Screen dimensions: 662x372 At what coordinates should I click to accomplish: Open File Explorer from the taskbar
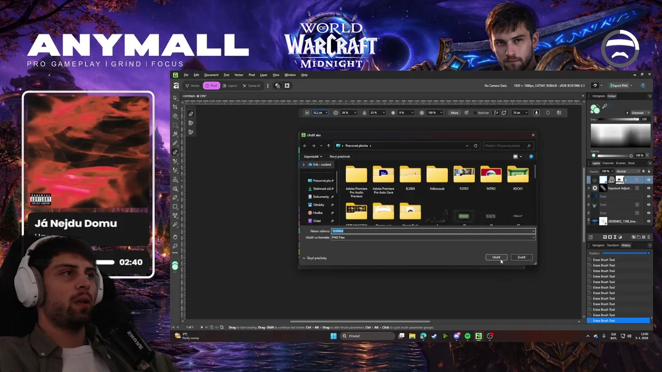[412, 336]
